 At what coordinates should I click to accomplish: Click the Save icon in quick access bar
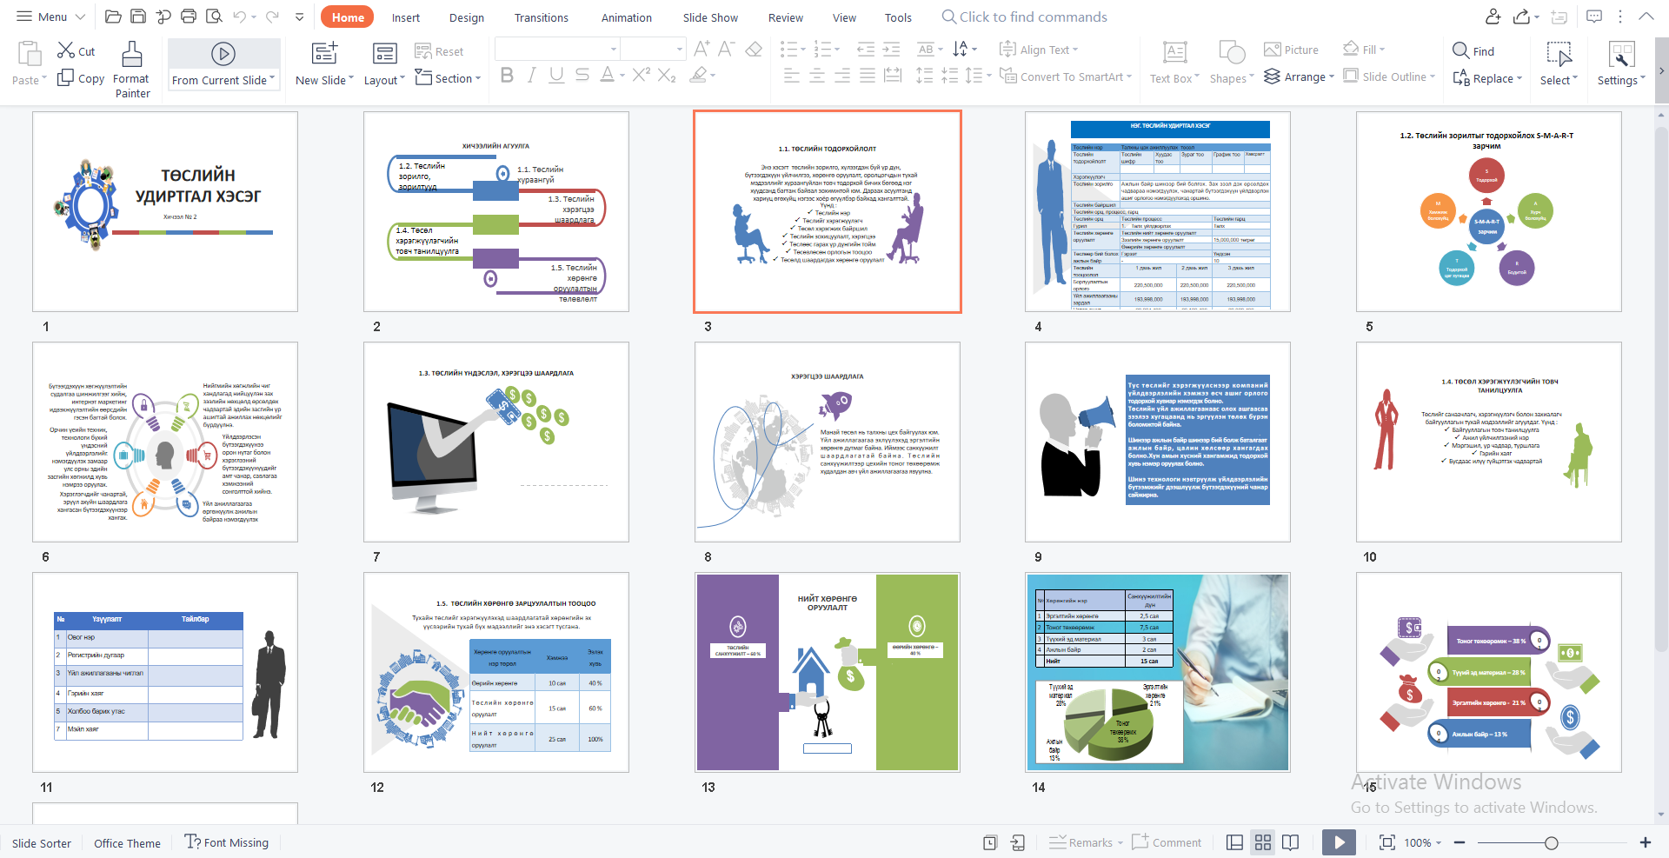point(138,17)
